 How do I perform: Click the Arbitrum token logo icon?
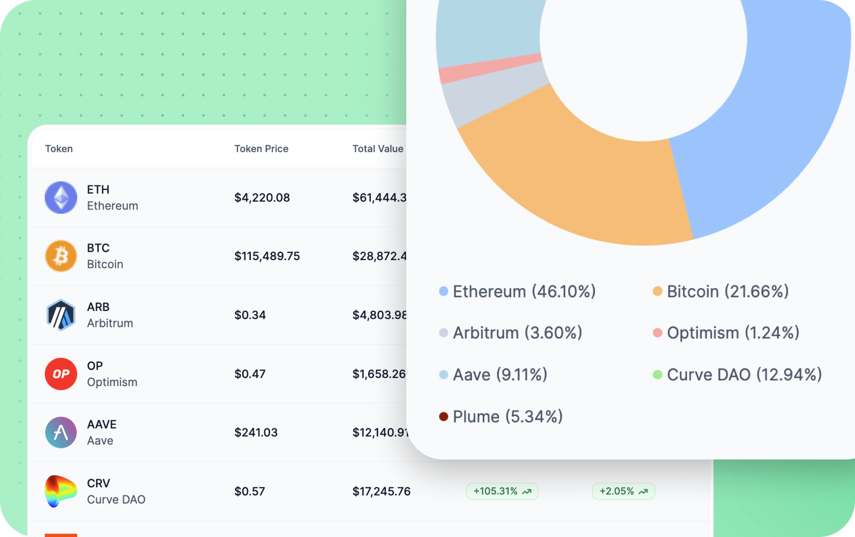[61, 315]
